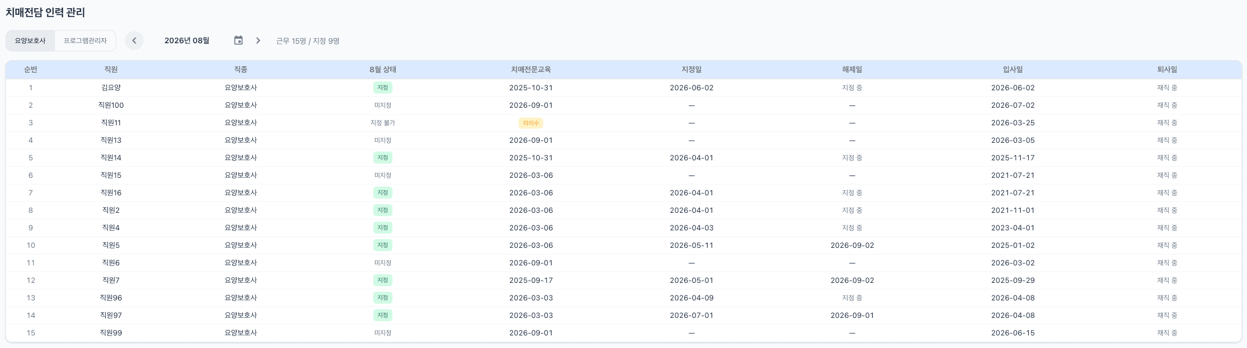
Task: Click the 2026년 08월 month label
Action: click(187, 40)
